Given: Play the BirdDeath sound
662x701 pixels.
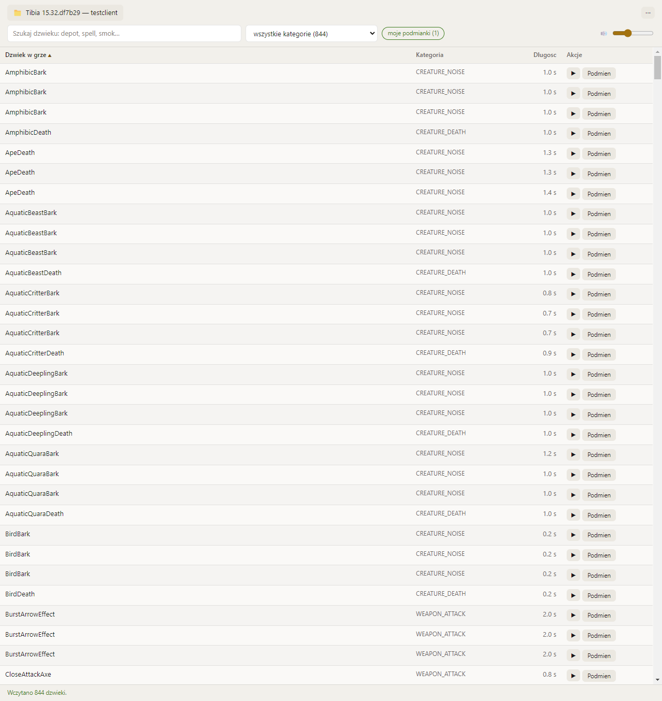Looking at the screenshot, I should coord(573,595).
